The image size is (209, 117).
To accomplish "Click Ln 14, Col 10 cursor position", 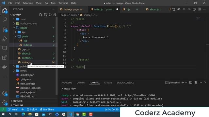I will point(112,110).
